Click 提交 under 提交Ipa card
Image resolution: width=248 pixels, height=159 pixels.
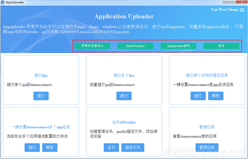point(41,96)
